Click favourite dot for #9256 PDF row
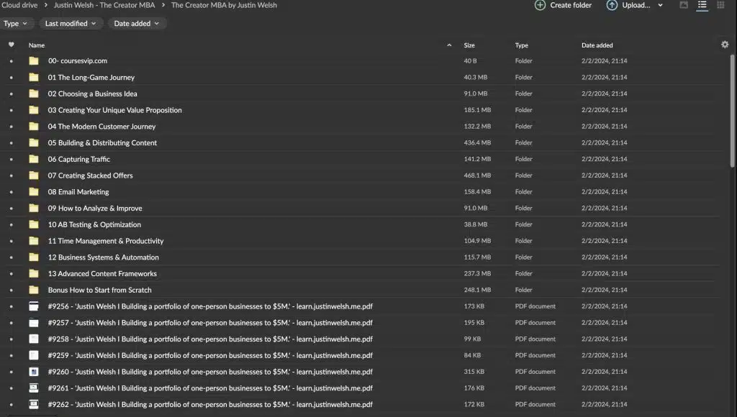This screenshot has width=737, height=417. 12,307
